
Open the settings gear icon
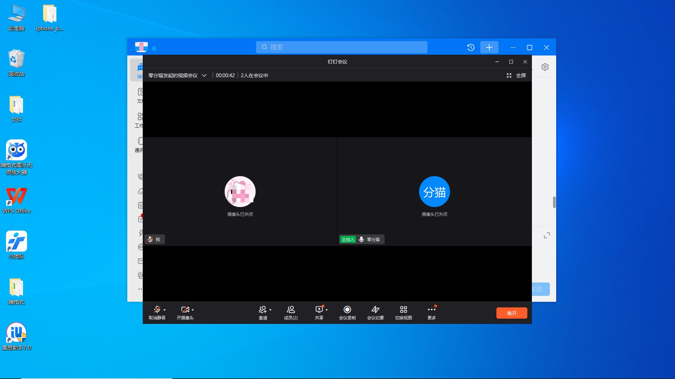pyautogui.click(x=545, y=67)
